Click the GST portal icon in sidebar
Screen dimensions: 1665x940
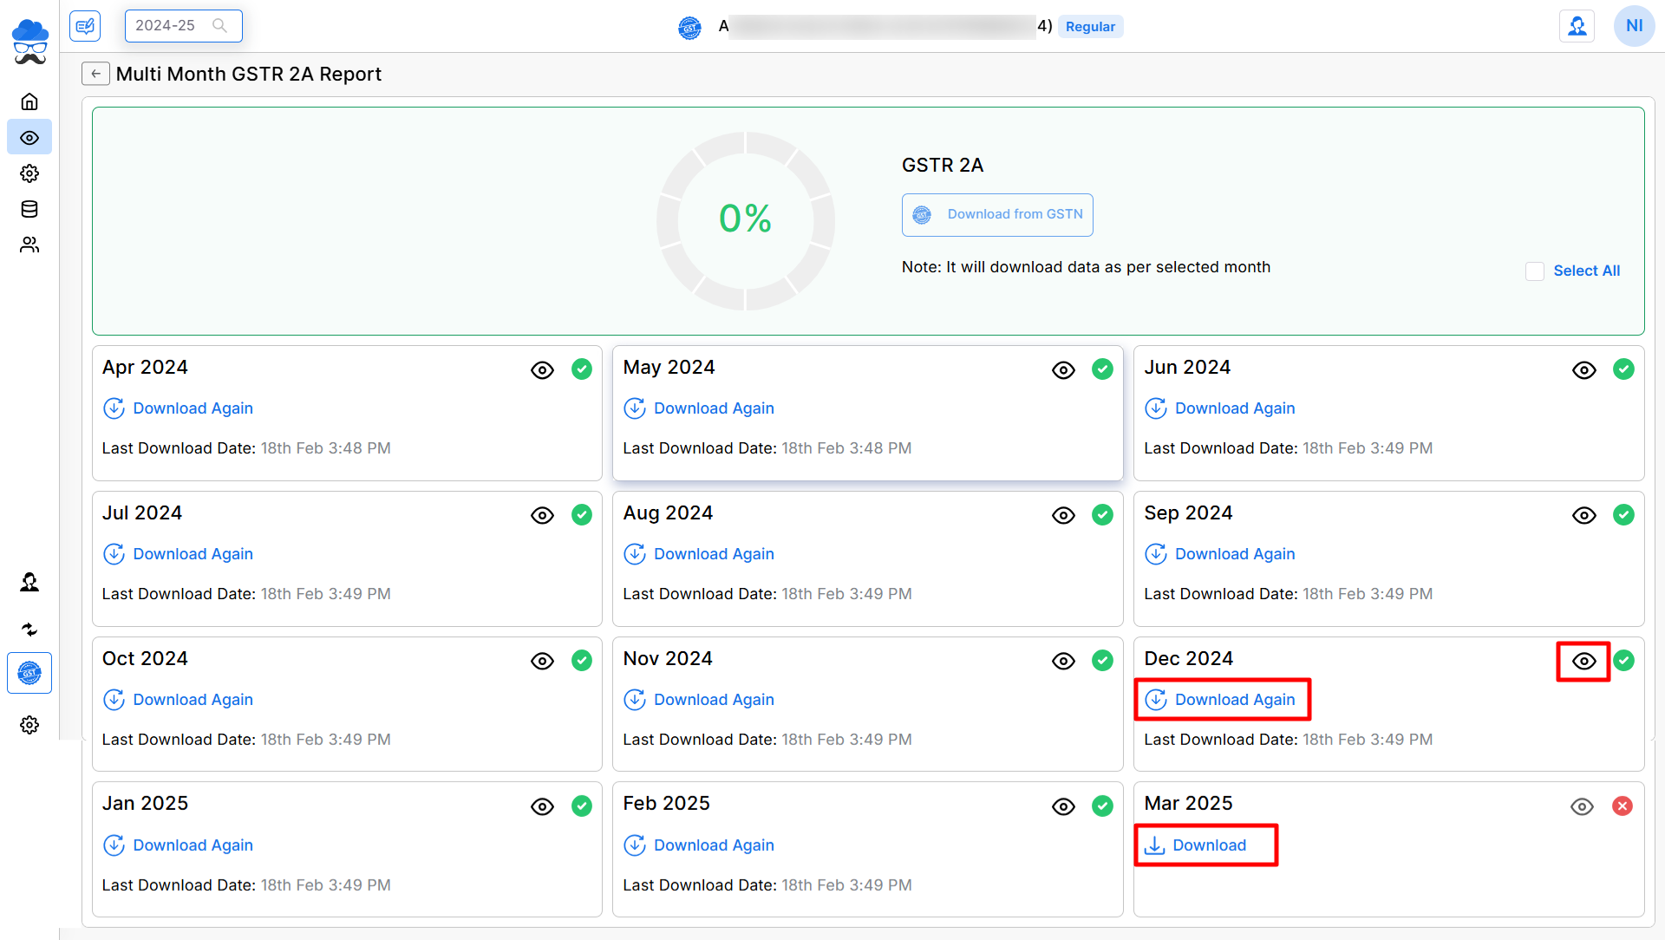(29, 673)
